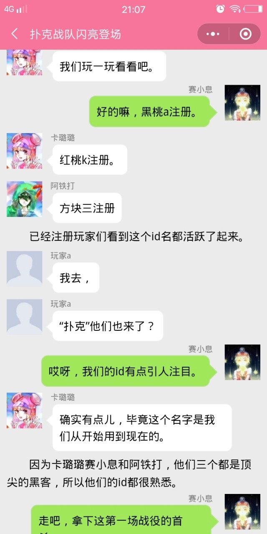Tap the alarm clock status bar icon
Screen dimensions: 267x534
pyautogui.click(x=220, y=9)
